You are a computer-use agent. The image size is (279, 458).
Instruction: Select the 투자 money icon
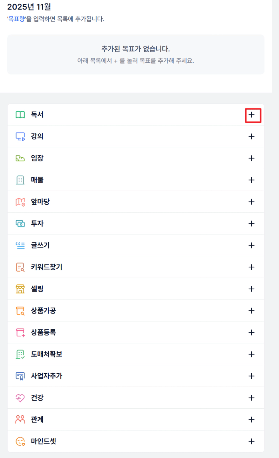20,224
